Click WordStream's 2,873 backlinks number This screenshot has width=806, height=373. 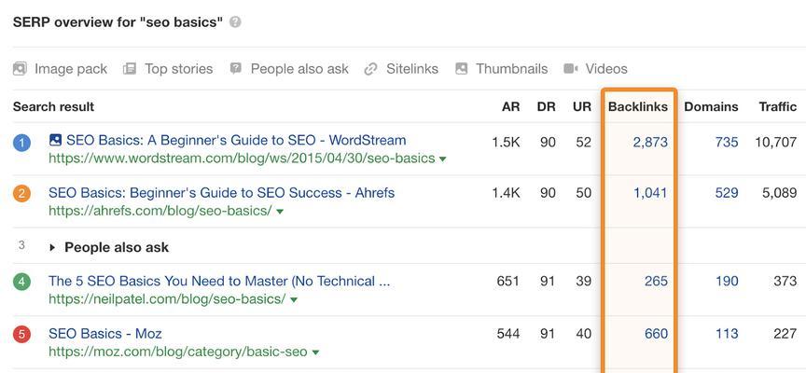coord(650,143)
